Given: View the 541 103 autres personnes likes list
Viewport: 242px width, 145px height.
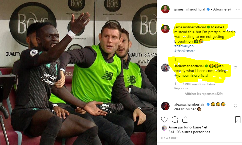Looking at the screenshot, I should tap(189, 132).
